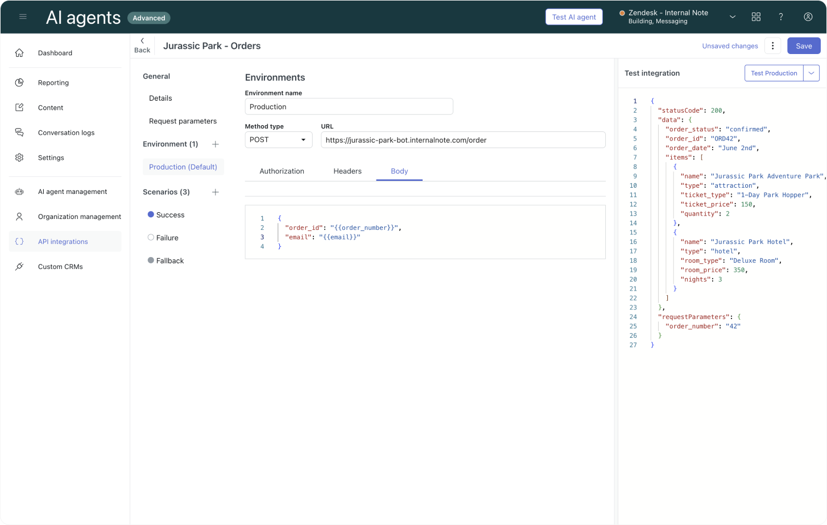This screenshot has width=827, height=525.
Task: Click the Dashboard home icon
Action: click(19, 53)
